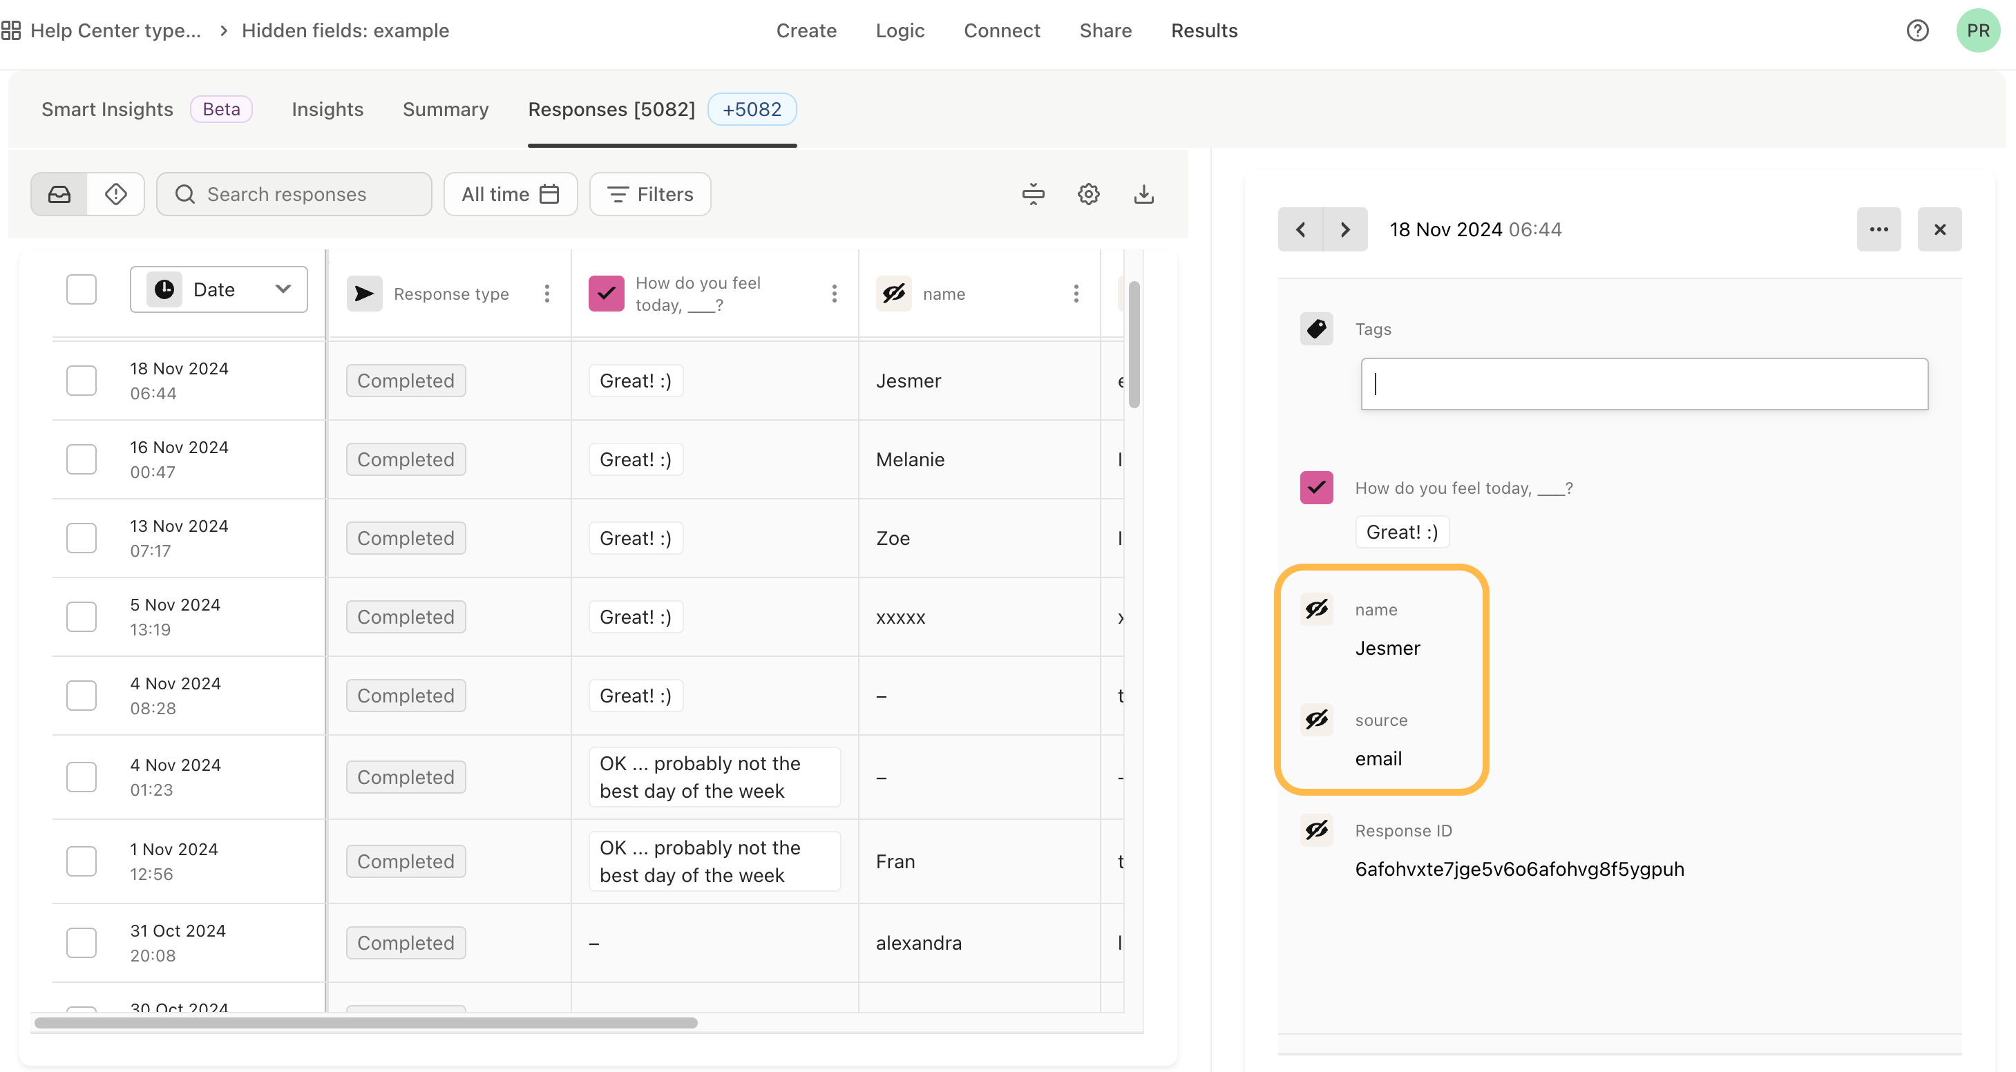Select the tagged responses icon
The height and width of the screenshot is (1072, 2016).
pos(116,193)
